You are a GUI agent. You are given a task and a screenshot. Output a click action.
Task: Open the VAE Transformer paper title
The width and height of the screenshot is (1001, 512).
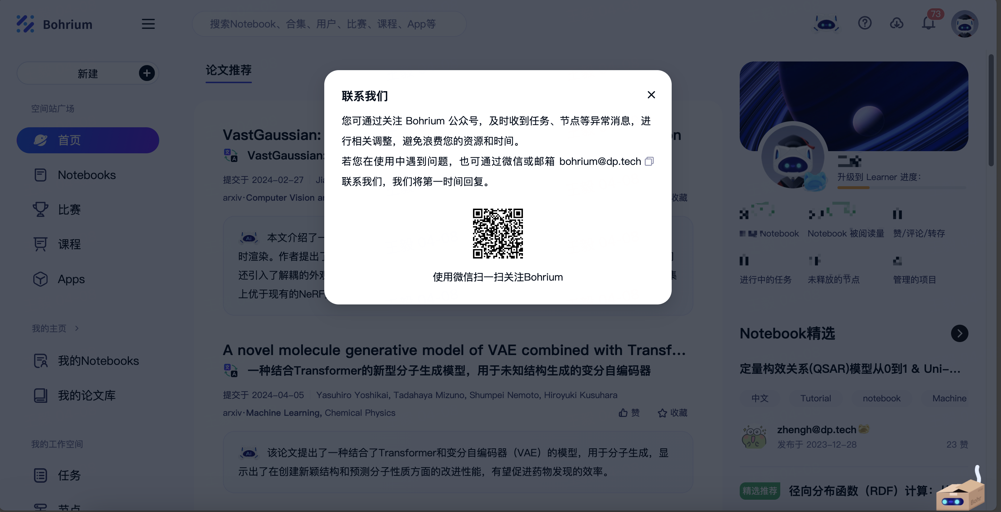[x=454, y=350]
